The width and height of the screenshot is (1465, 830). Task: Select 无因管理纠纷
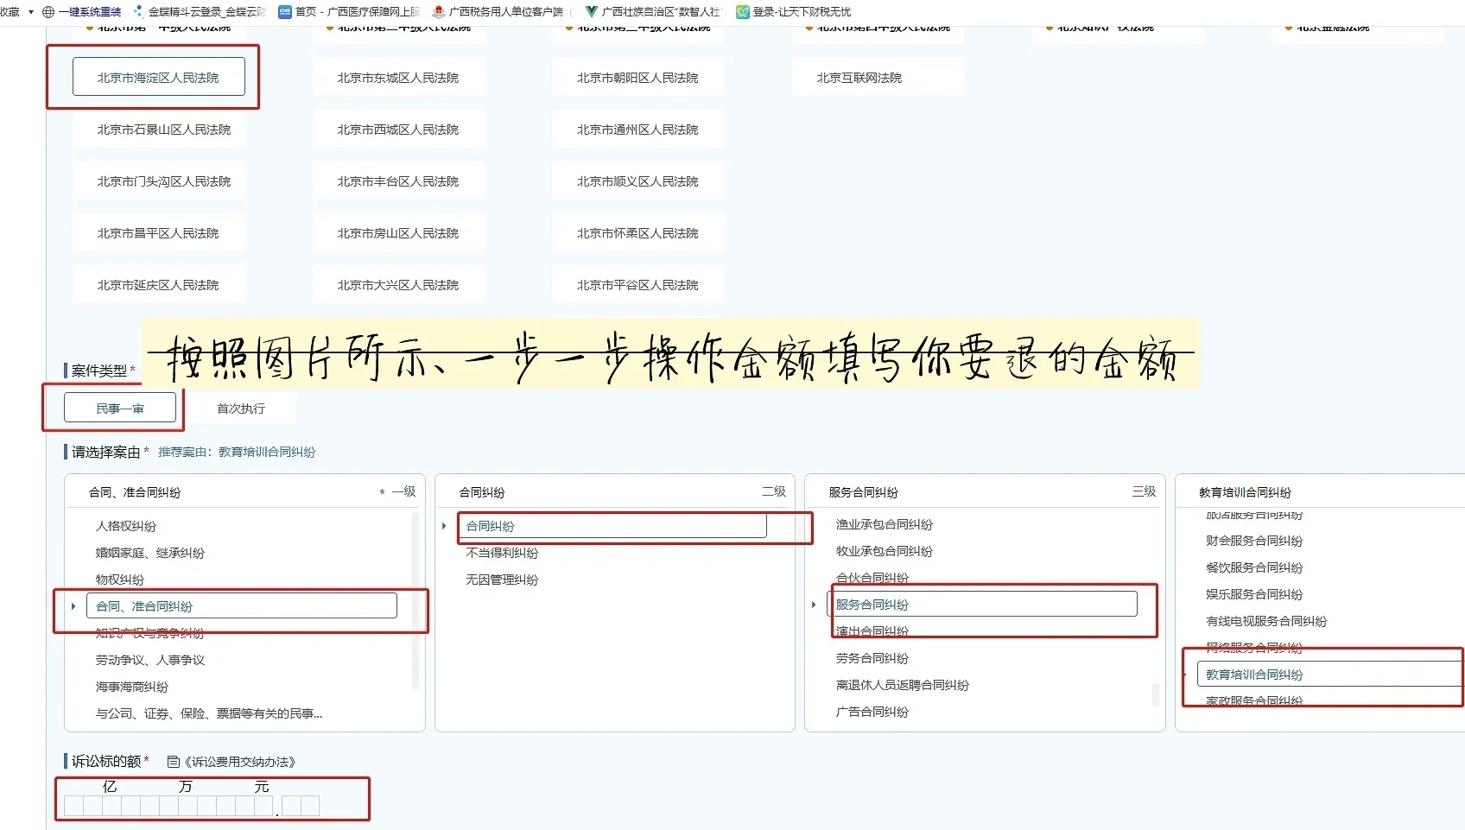pyautogui.click(x=502, y=580)
